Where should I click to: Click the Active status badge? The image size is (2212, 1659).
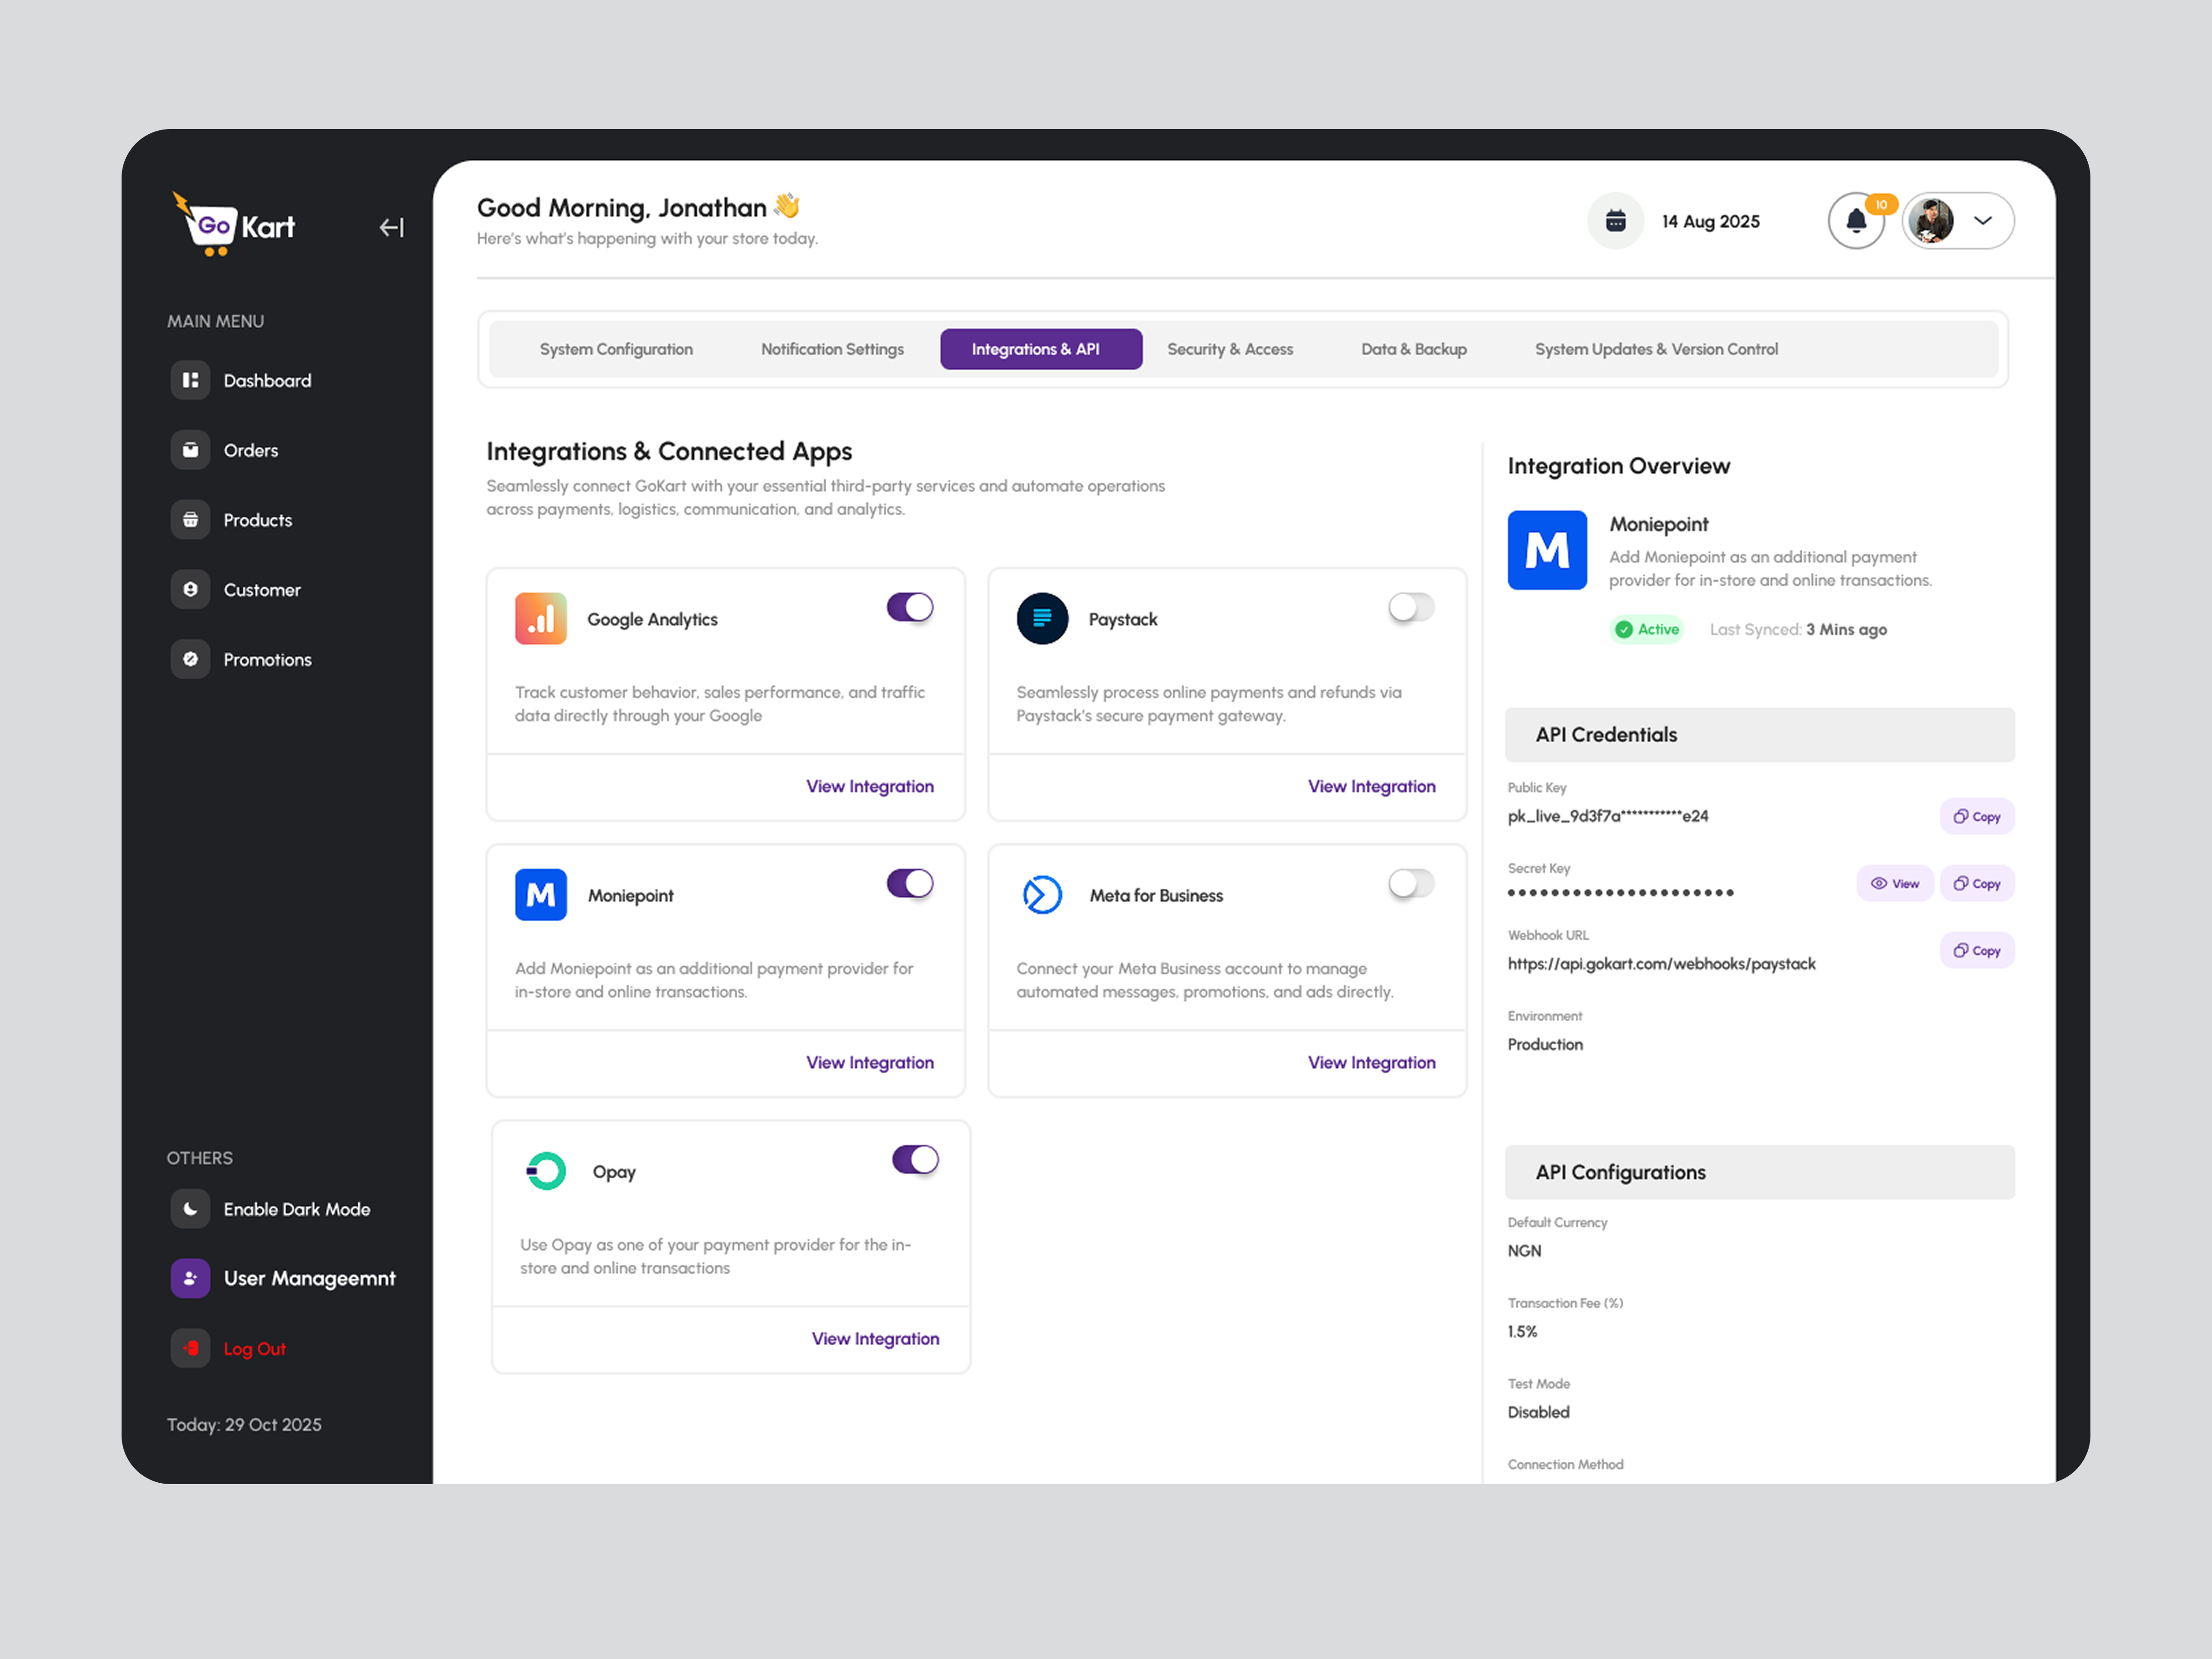pyautogui.click(x=1647, y=629)
